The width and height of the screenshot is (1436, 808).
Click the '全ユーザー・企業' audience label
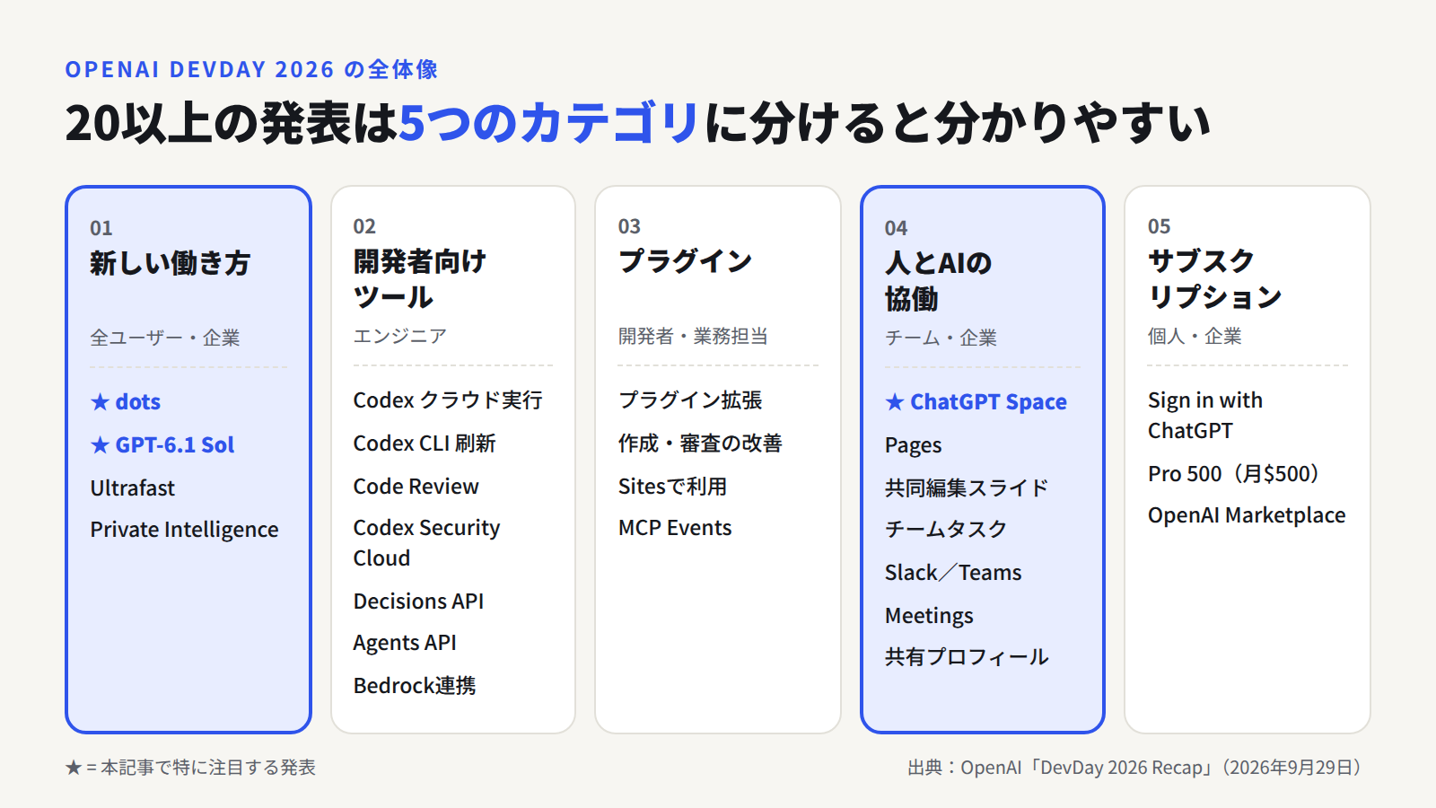pos(165,338)
